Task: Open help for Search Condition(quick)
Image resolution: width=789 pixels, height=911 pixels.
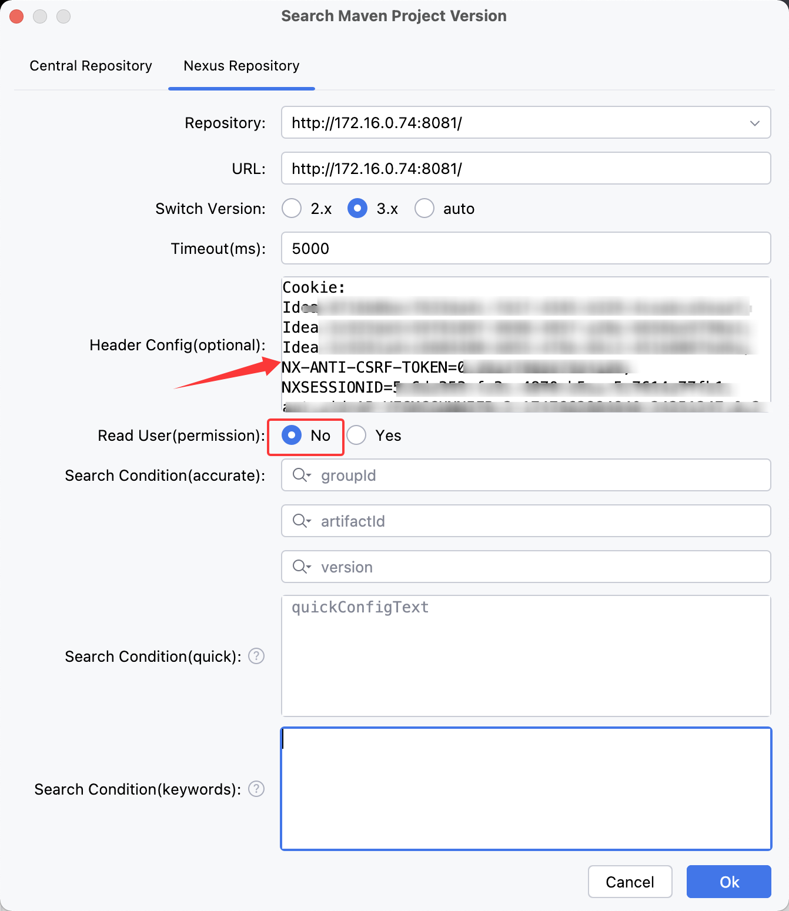Action: [256, 656]
